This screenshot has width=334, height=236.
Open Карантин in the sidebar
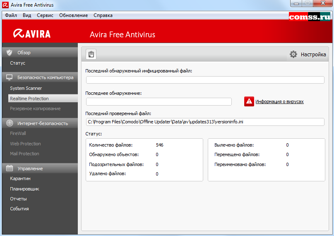(20, 178)
